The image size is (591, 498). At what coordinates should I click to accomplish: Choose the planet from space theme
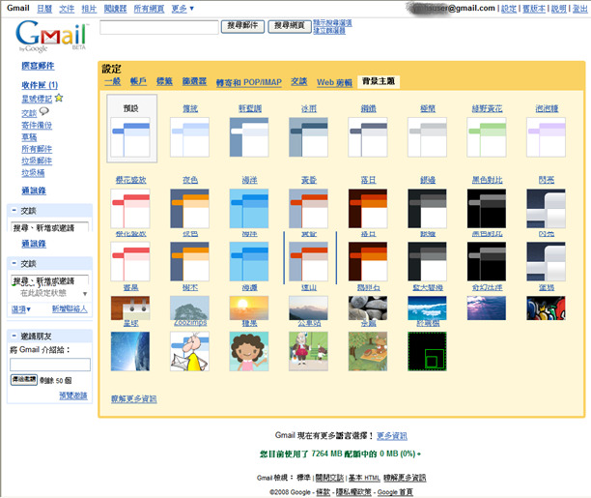130,351
